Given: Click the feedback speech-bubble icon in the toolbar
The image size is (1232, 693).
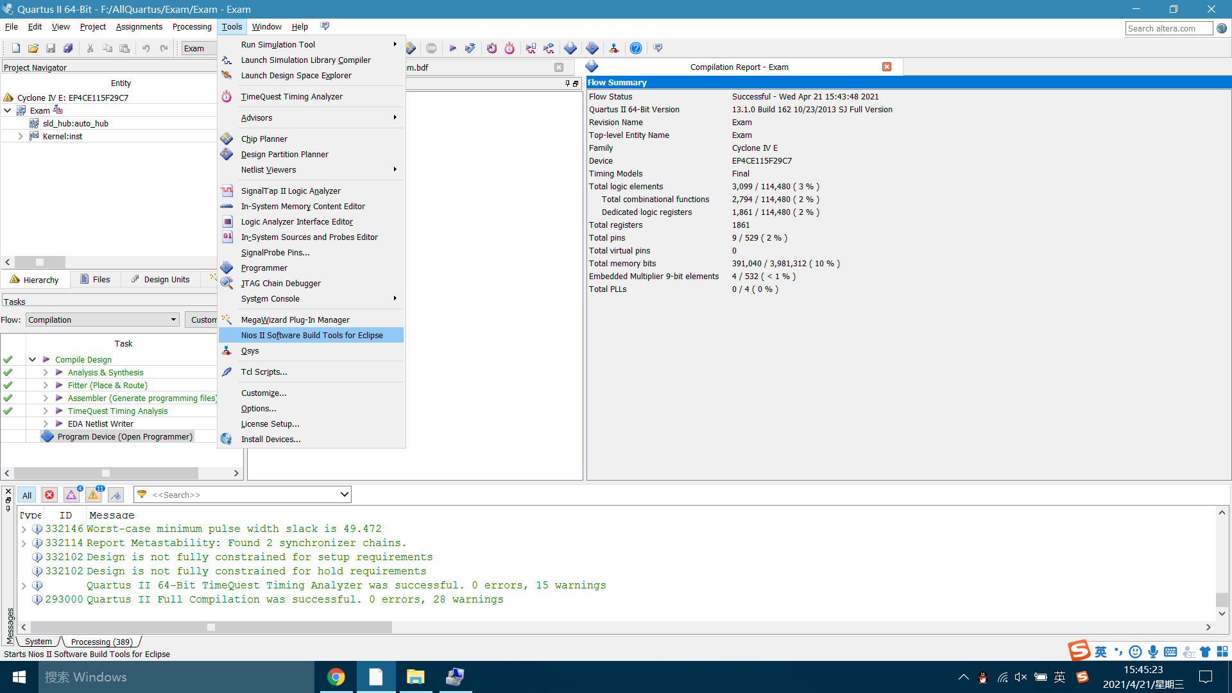Looking at the screenshot, I should pos(658,48).
